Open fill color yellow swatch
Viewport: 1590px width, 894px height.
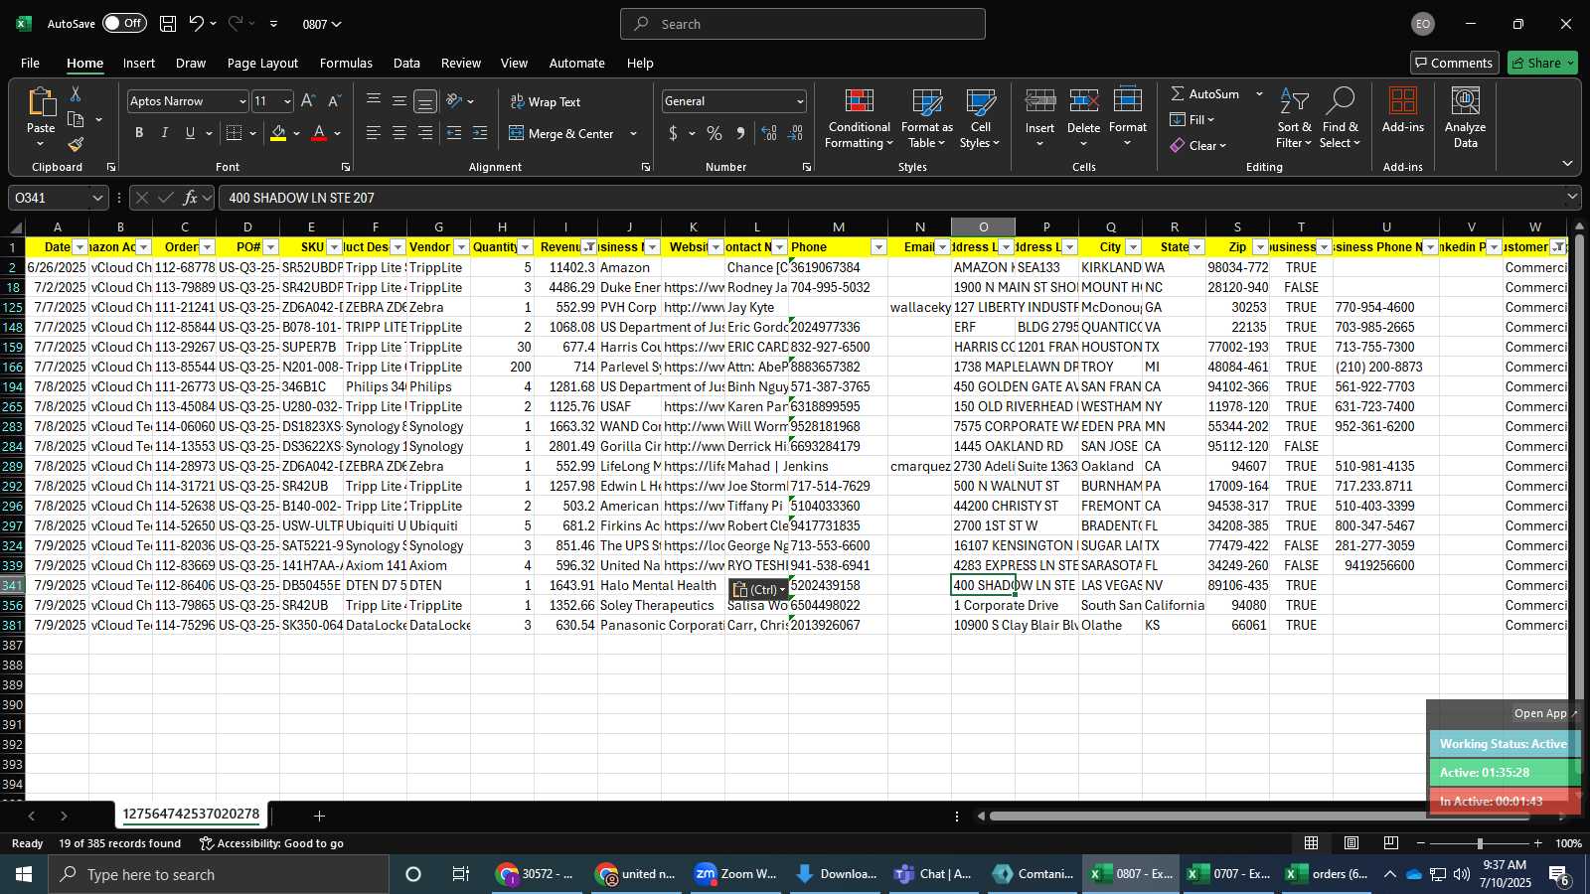pyautogui.click(x=278, y=133)
